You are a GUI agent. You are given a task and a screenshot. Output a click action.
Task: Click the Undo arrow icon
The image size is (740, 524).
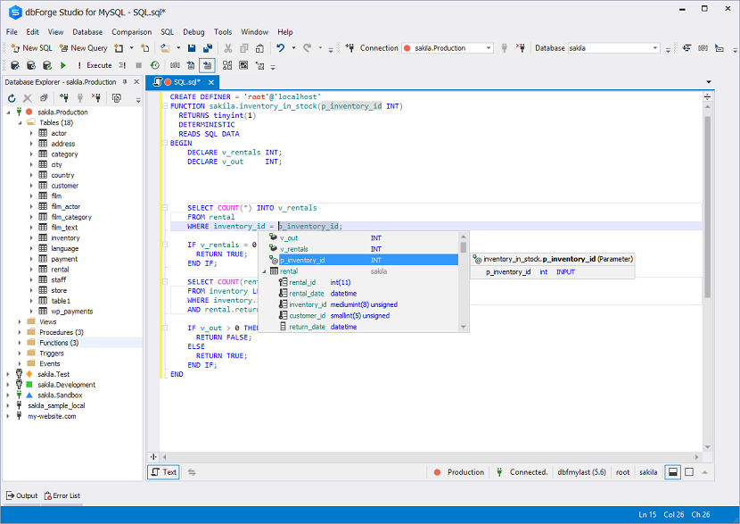(280, 48)
